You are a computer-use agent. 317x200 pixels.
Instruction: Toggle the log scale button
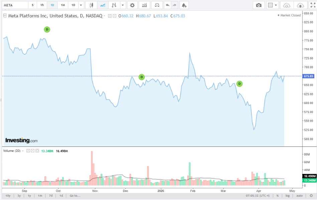click(287, 196)
